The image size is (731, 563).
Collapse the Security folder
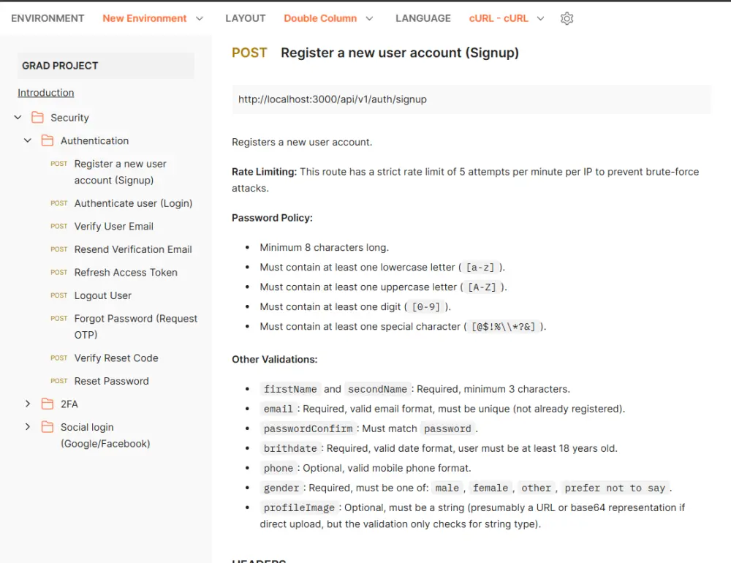[x=17, y=117]
